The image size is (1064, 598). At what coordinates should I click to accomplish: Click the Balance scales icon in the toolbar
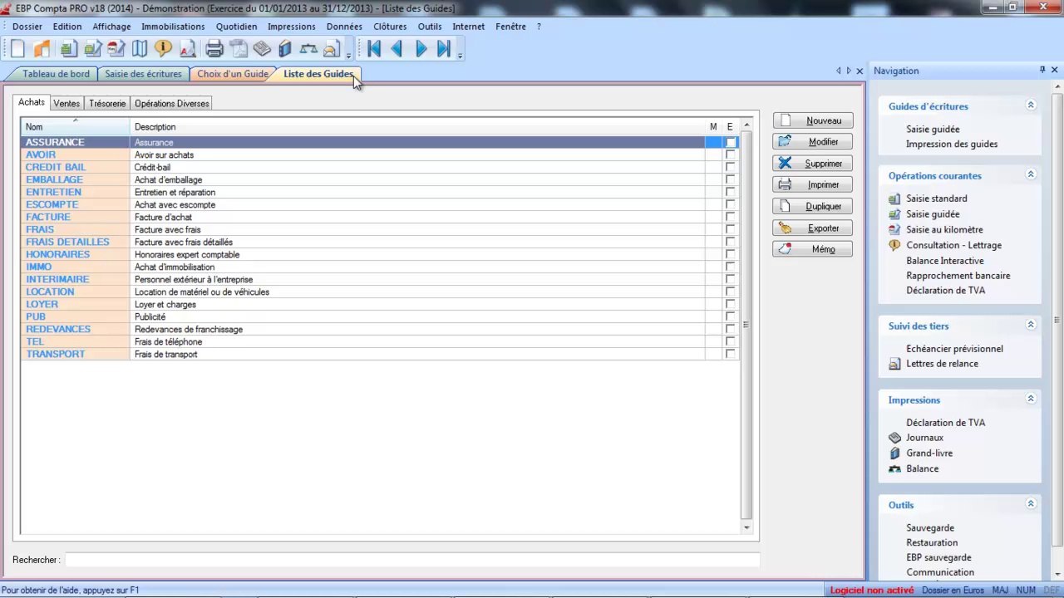[308, 49]
